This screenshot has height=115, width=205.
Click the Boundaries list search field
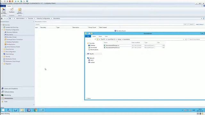109,24
